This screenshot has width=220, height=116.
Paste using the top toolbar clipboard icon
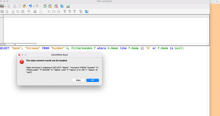tap(25, 6)
